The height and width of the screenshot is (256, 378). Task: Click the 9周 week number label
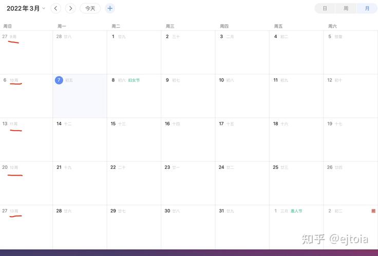(14, 37)
